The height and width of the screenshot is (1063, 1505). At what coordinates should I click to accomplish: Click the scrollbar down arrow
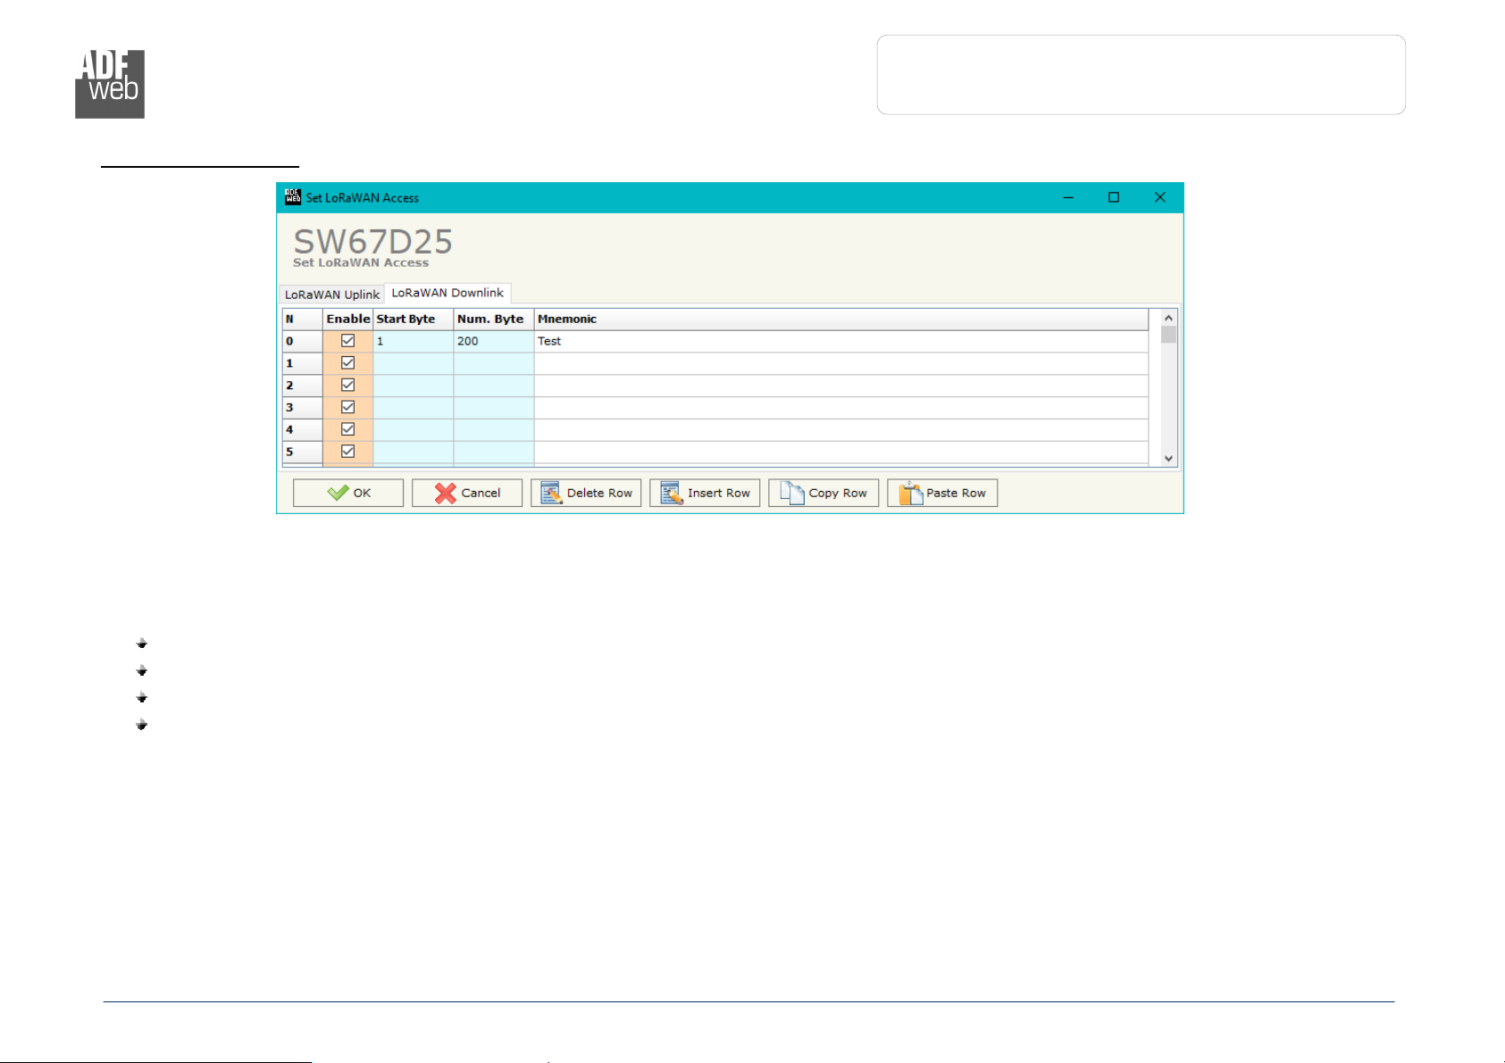click(1168, 458)
